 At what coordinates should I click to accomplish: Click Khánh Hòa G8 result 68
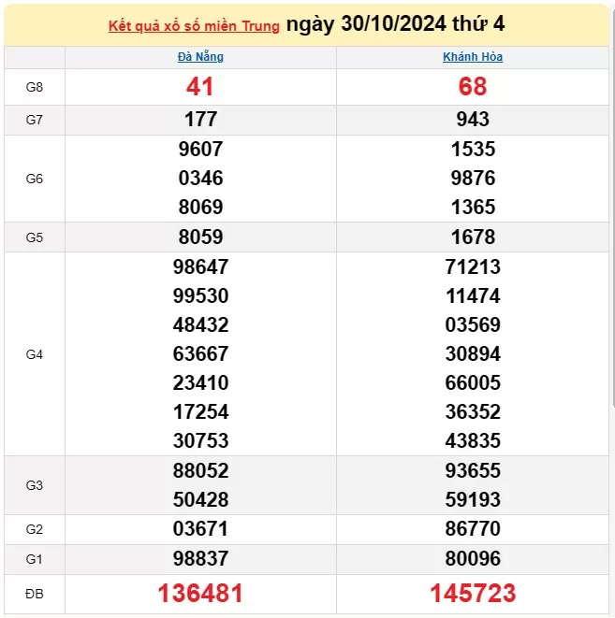[473, 87]
